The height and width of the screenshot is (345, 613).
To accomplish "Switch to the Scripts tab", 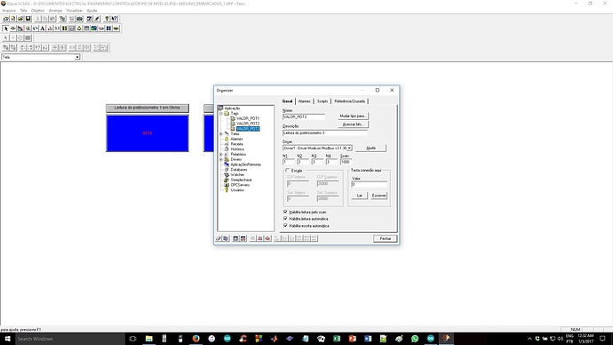I will [322, 101].
